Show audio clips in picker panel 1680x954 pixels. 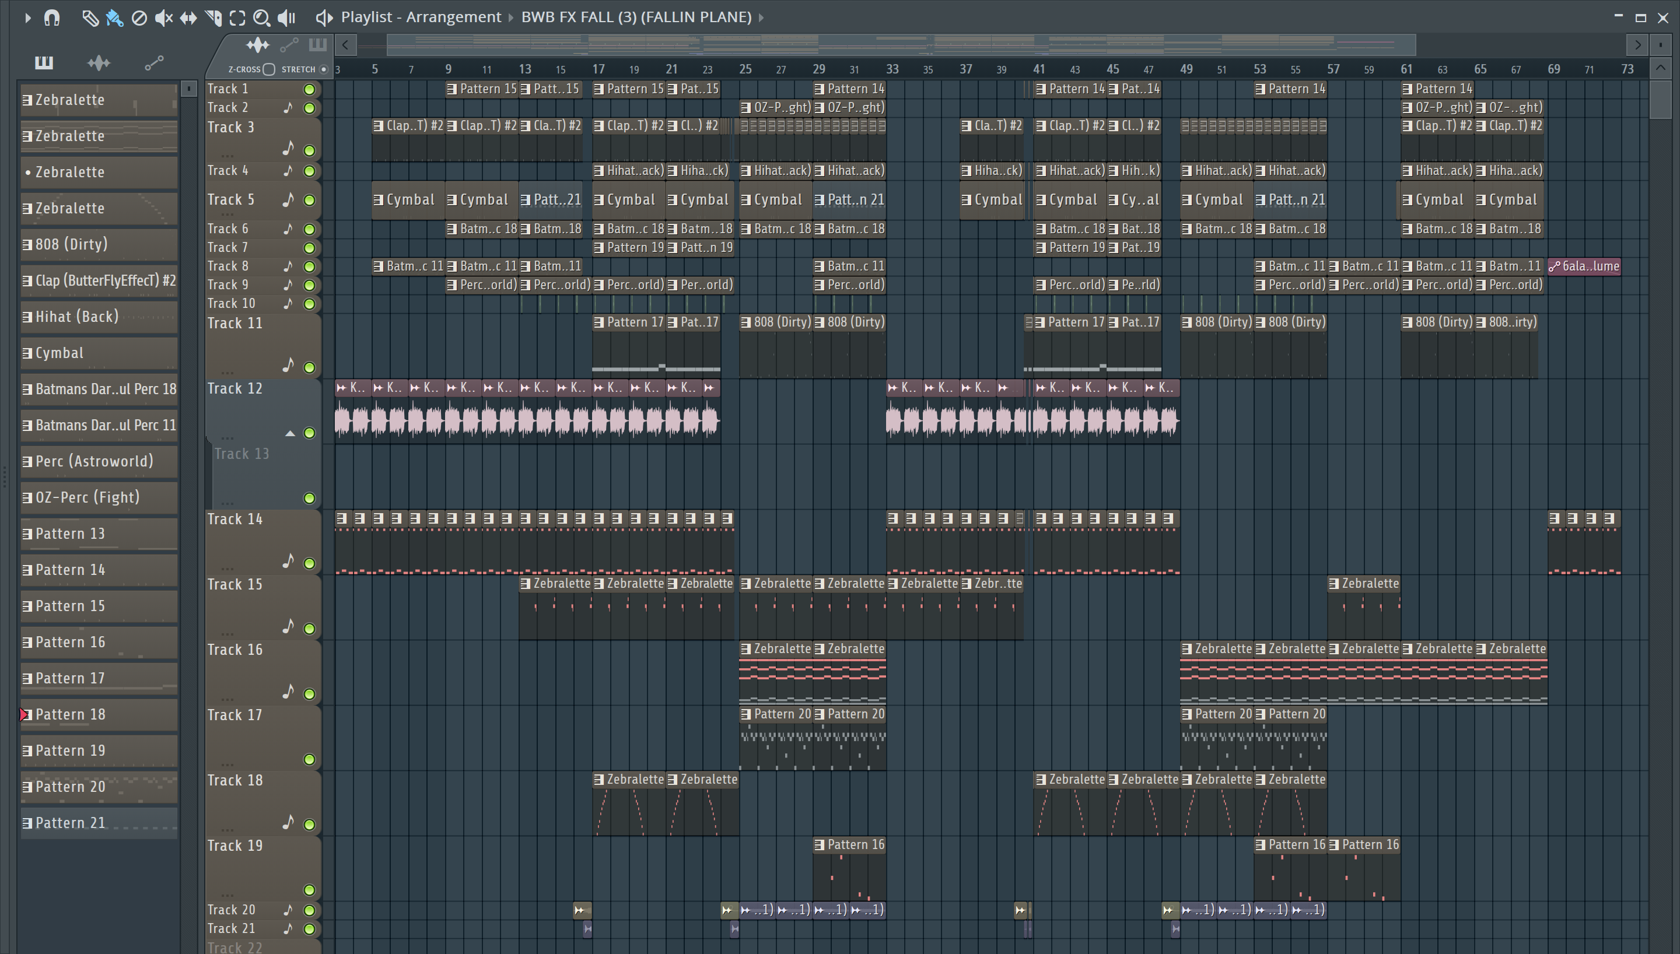pos(99,62)
